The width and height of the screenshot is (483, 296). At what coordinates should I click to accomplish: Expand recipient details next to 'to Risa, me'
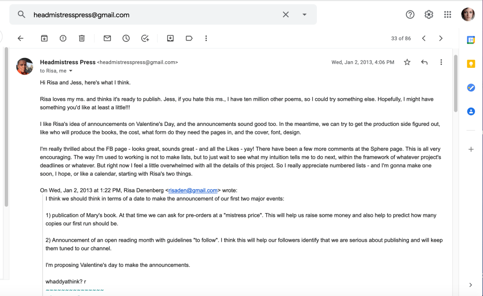(71, 71)
